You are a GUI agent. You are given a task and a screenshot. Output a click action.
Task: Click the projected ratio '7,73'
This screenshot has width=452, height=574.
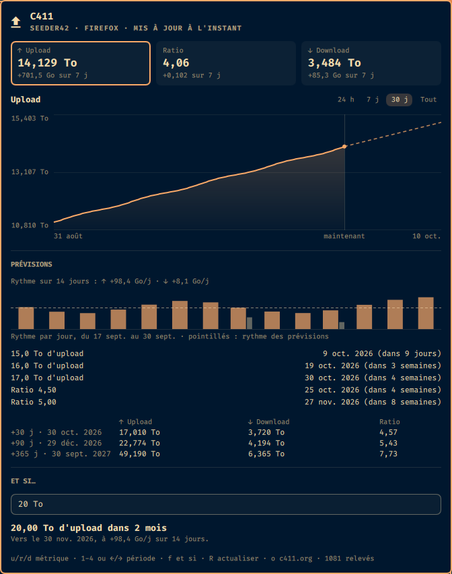(x=388, y=454)
